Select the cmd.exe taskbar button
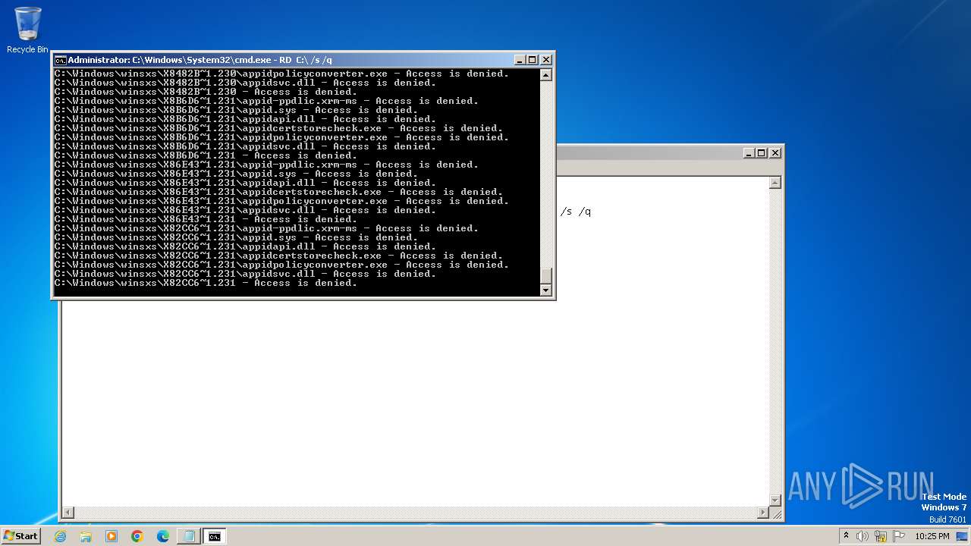This screenshot has width=971, height=546. click(215, 536)
